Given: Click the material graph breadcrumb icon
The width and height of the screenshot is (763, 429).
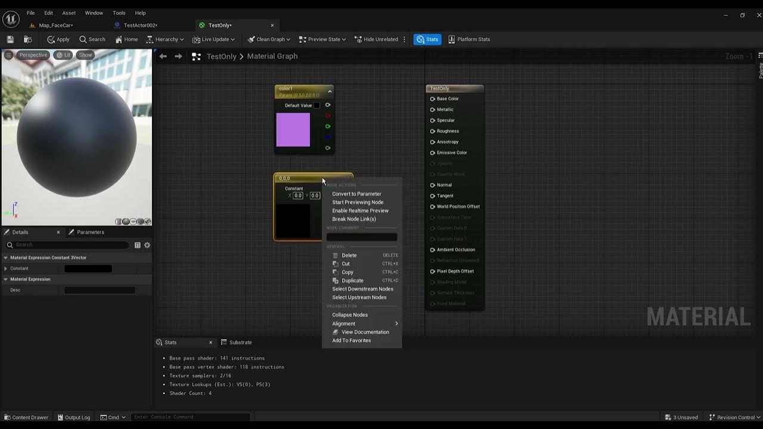Looking at the screenshot, I should pyautogui.click(x=196, y=57).
